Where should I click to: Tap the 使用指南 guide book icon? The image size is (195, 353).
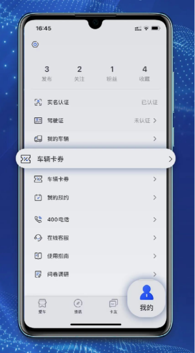coord(38,256)
